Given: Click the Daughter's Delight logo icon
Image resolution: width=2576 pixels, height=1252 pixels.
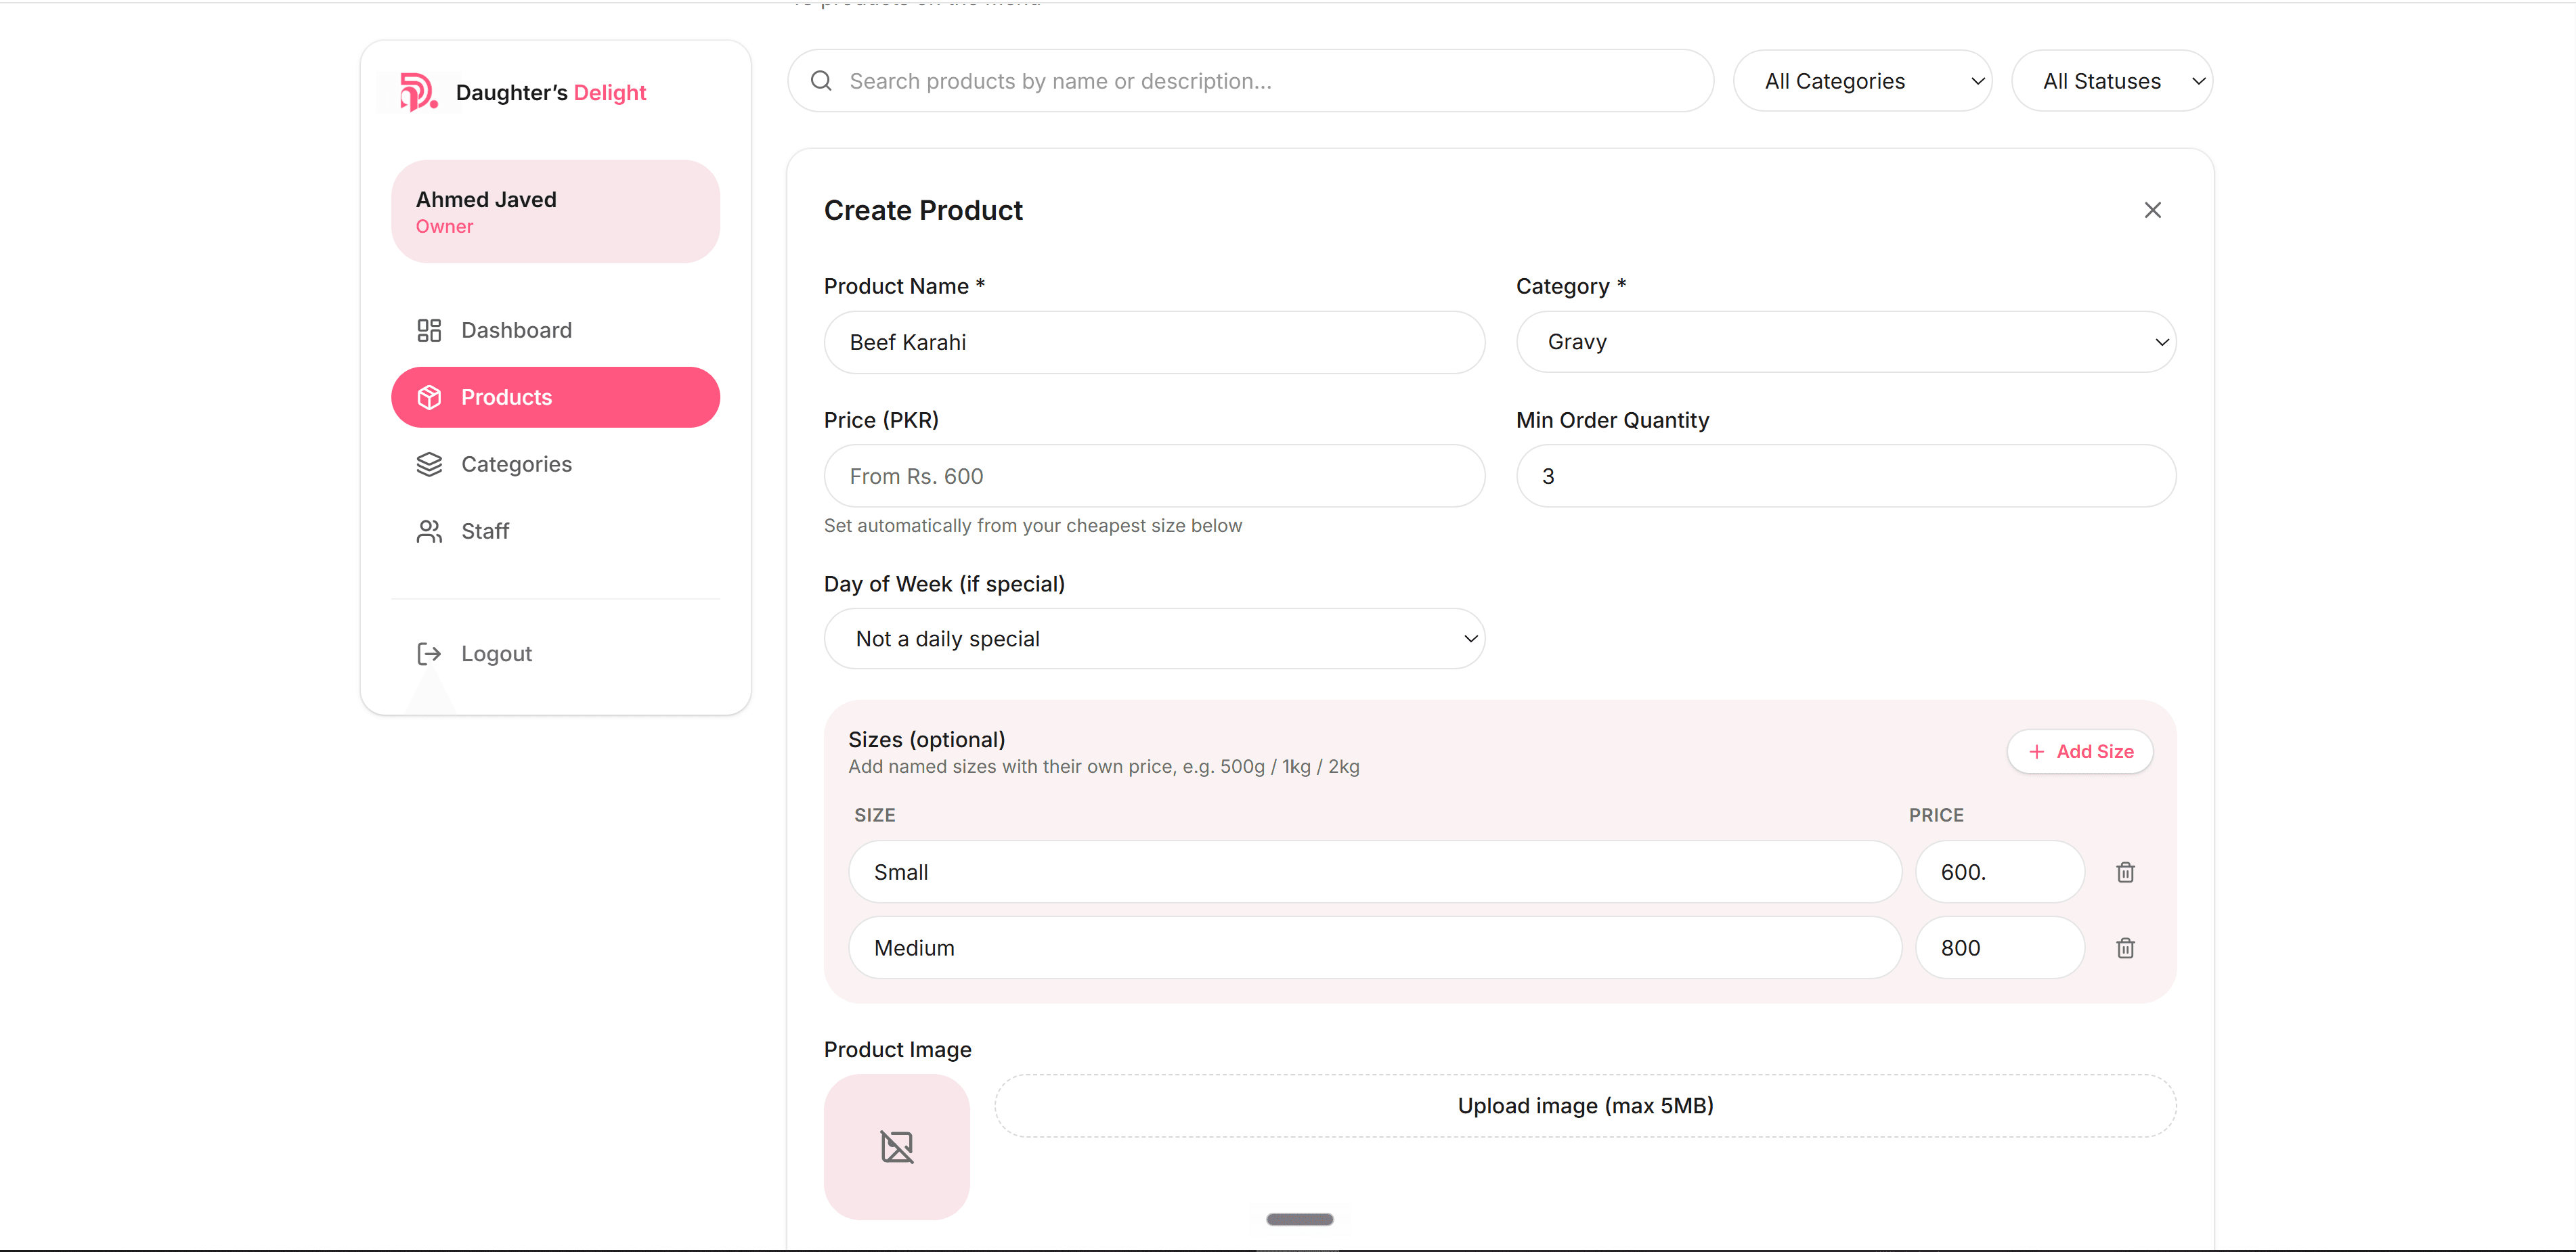Looking at the screenshot, I should 418,92.
